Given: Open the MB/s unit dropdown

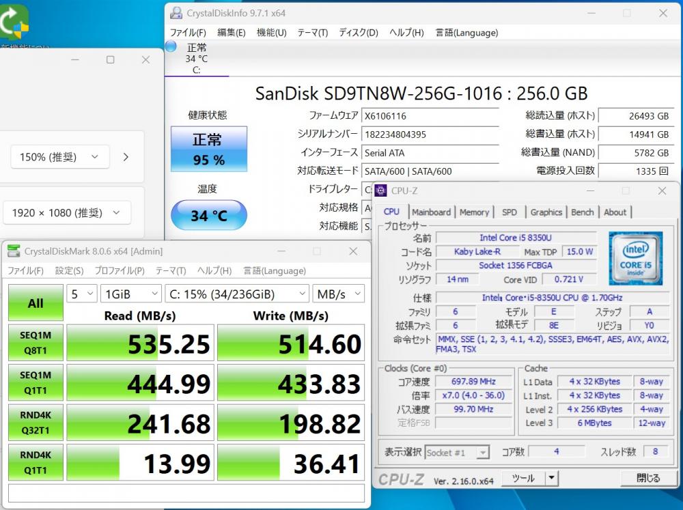Looking at the screenshot, I should click(338, 294).
